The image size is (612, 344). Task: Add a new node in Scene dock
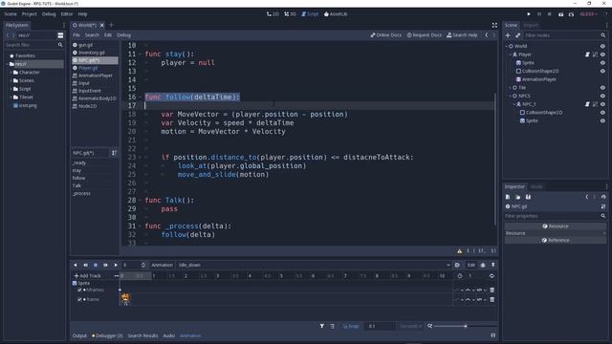click(x=508, y=35)
